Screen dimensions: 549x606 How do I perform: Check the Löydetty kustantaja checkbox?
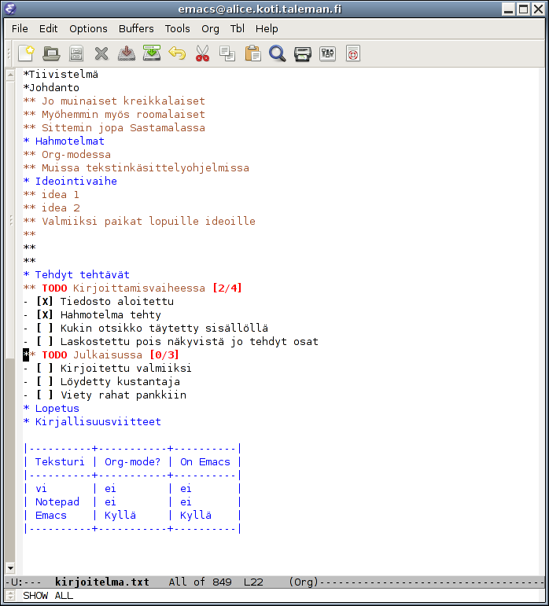45,382
